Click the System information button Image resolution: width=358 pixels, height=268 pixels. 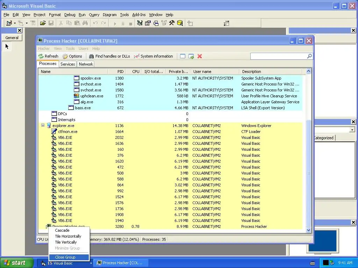[153, 56]
